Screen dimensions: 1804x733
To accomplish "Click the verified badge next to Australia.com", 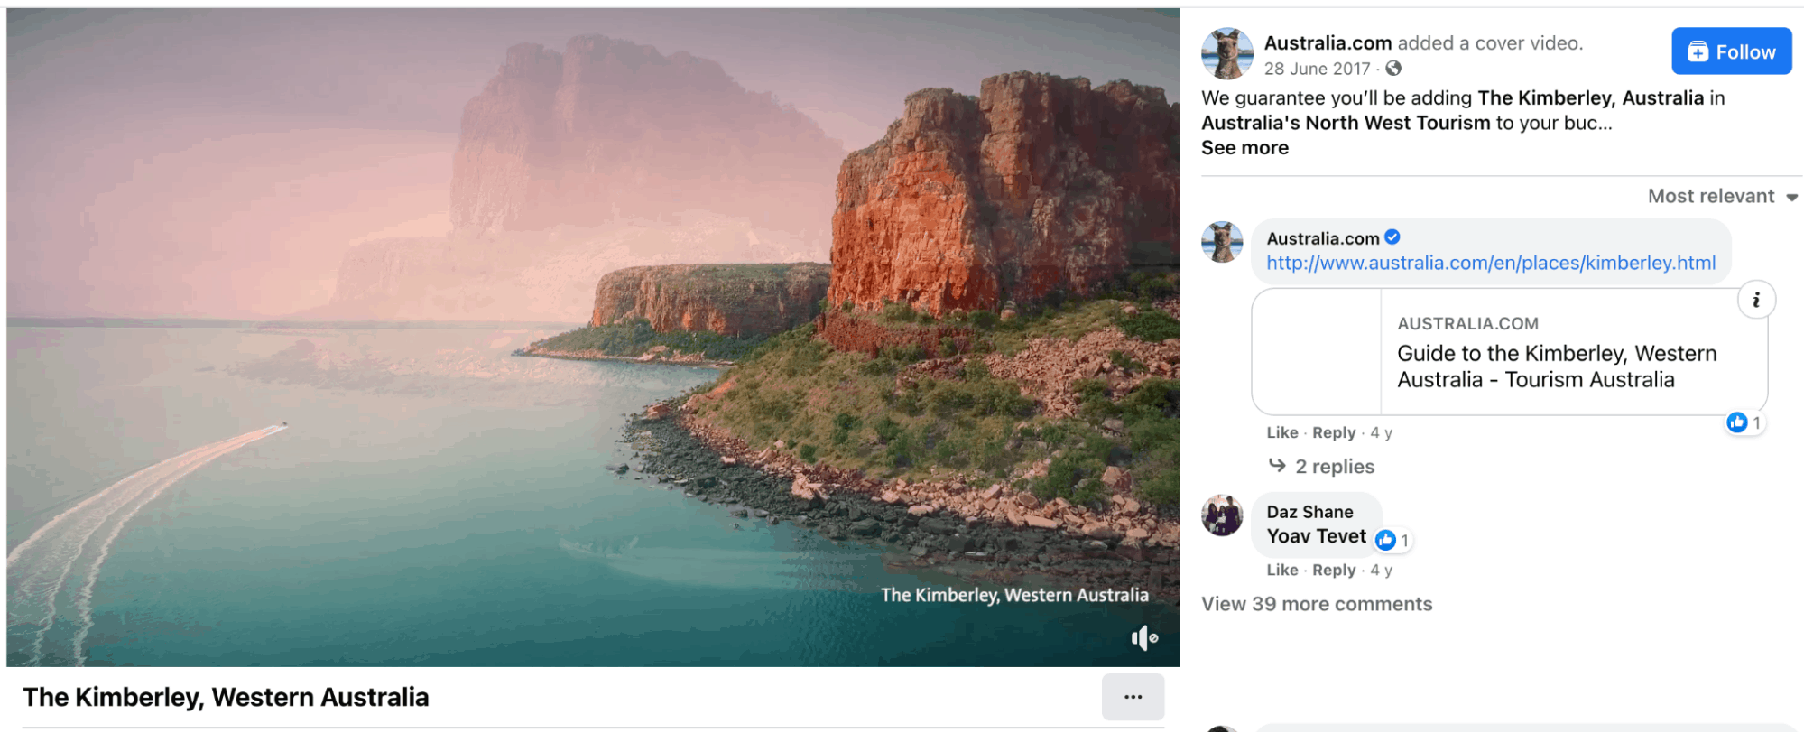I will click(1392, 237).
